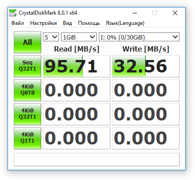
Task: Open the Файл menu
Action: tap(18, 23)
